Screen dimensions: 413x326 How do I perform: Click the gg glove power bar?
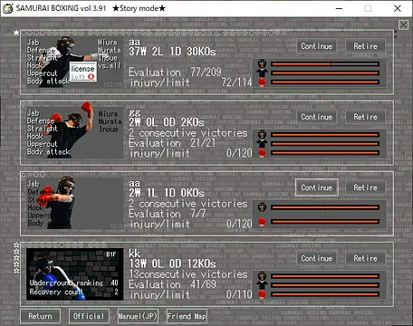pyautogui.click(x=325, y=153)
